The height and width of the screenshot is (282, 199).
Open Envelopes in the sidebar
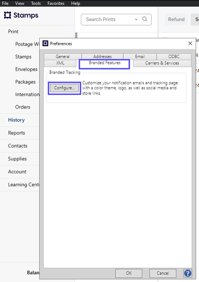(x=27, y=69)
